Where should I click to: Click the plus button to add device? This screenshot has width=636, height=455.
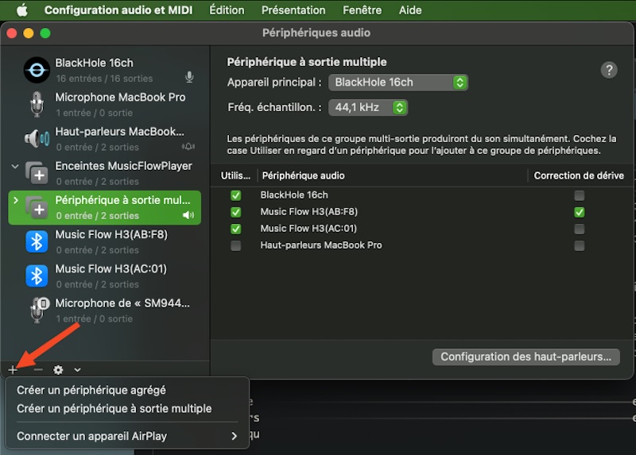[13, 370]
